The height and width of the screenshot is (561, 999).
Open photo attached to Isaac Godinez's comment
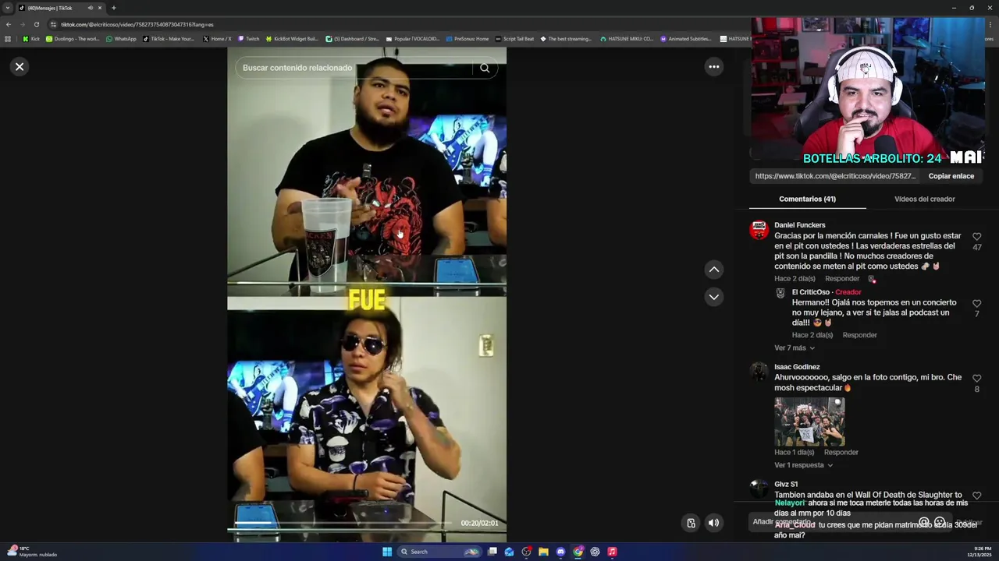tap(809, 422)
